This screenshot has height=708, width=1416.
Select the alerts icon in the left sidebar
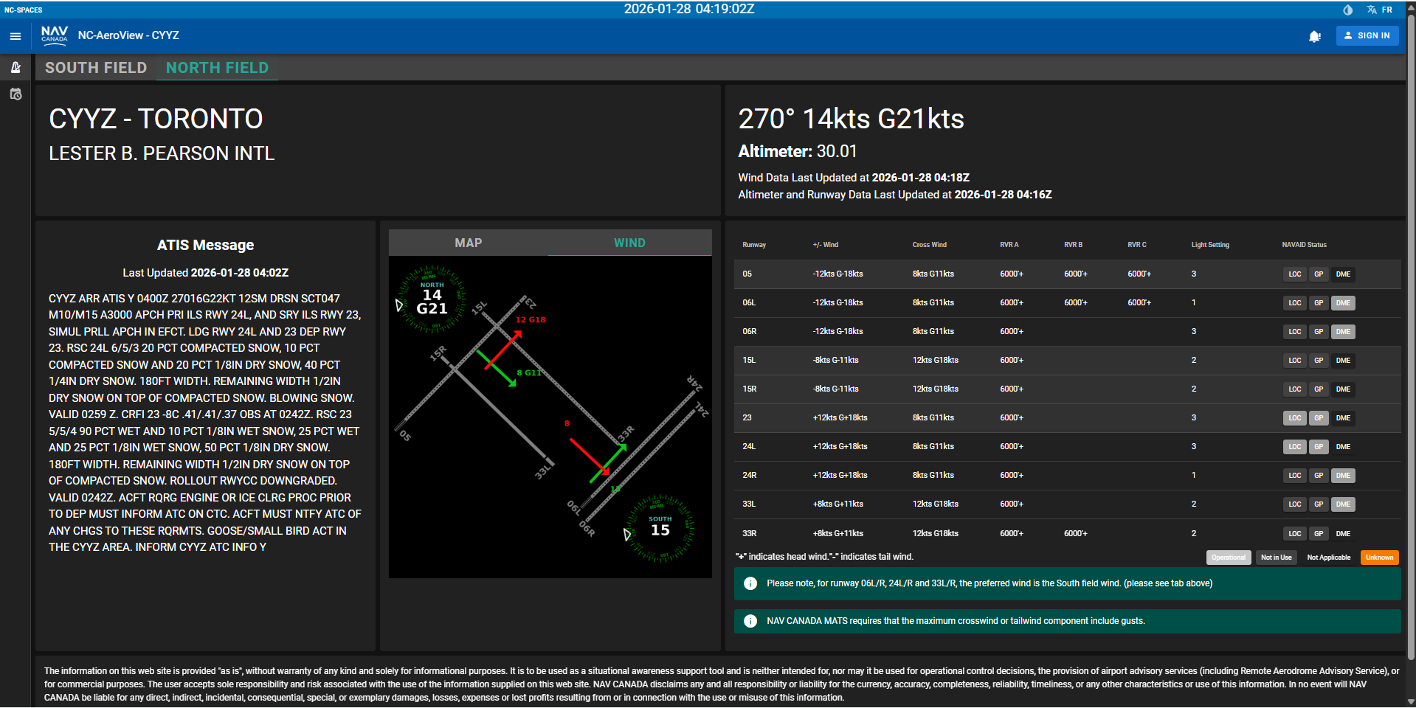(x=15, y=67)
